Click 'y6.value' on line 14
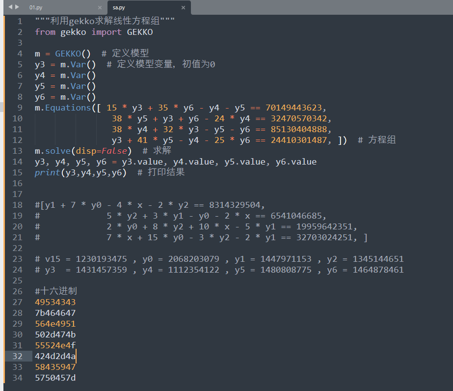Image resolution: width=453 pixels, height=391 pixels. [x=296, y=162]
